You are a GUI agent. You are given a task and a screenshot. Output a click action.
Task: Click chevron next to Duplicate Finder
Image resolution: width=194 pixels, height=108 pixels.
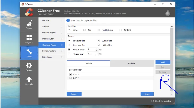[x=62, y=45]
